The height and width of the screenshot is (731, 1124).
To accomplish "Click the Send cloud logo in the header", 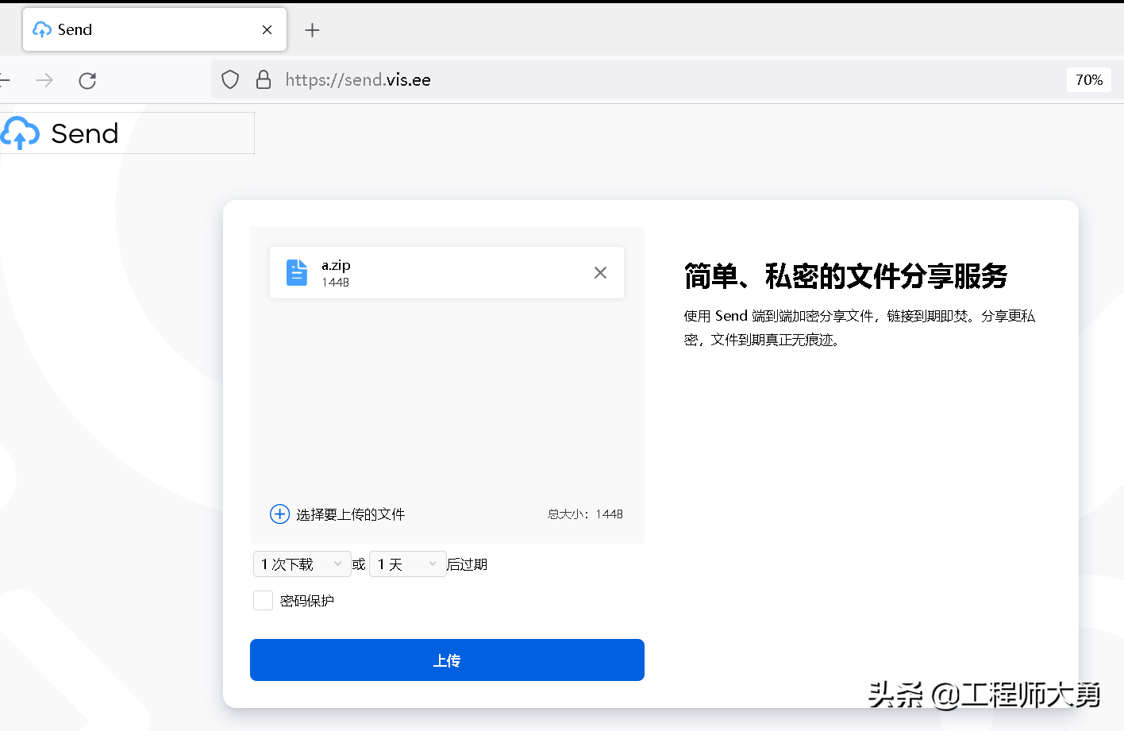I will click(x=20, y=133).
